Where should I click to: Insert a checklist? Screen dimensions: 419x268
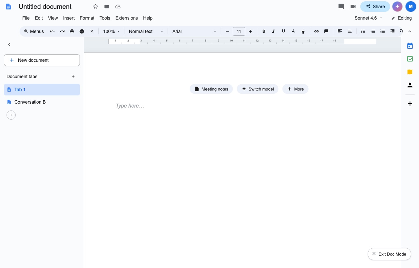coord(363,31)
